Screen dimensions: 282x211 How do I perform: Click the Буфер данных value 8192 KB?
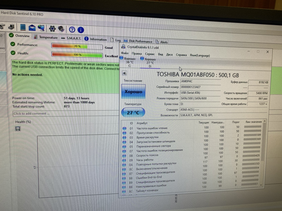point(258,82)
